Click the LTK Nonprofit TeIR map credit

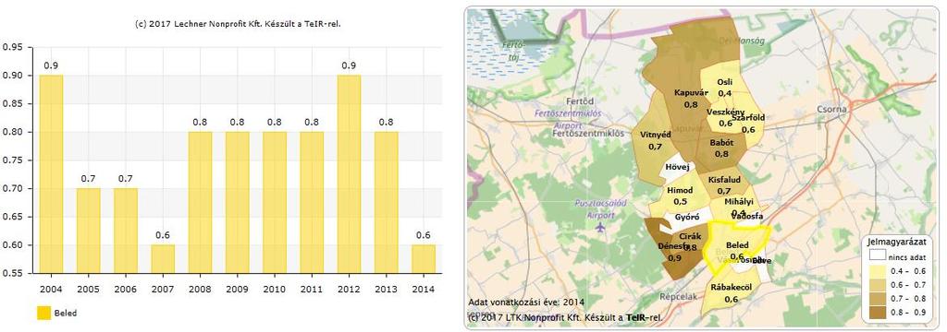[x=565, y=317]
